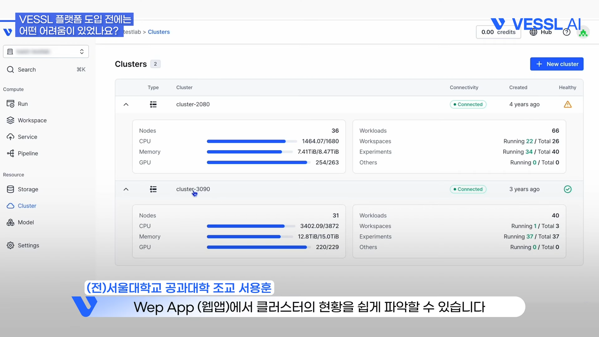The width and height of the screenshot is (599, 337).
Task: Click the CPU usage bar of cluster-3090
Action: [251, 226]
